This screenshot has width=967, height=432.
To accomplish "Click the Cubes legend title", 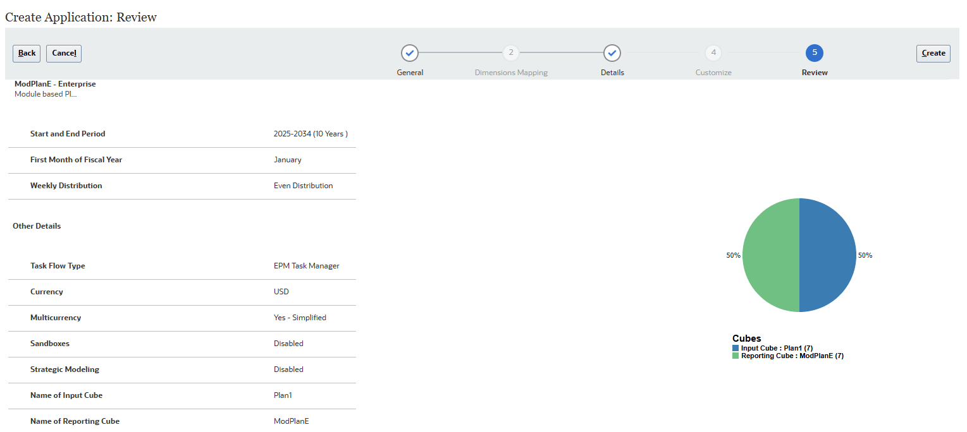I will click(747, 339).
